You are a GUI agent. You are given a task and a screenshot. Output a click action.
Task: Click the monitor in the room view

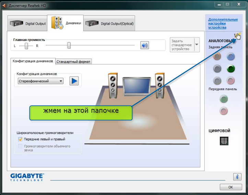(137, 86)
